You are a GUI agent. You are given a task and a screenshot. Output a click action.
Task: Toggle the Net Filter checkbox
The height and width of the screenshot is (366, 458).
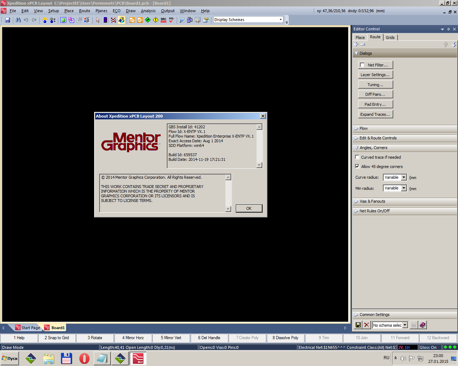pyautogui.click(x=362, y=65)
